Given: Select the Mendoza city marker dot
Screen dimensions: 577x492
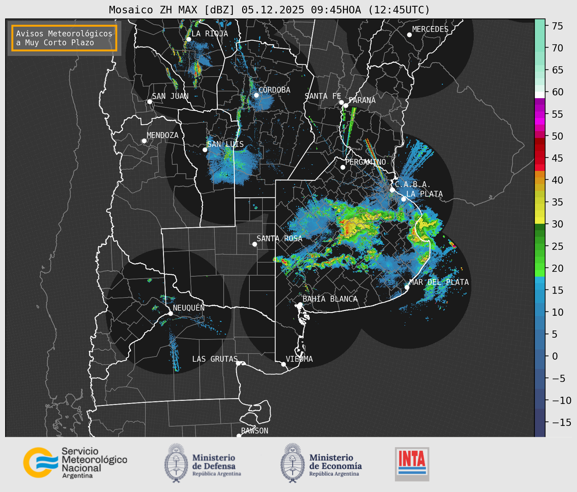Looking at the screenshot, I should pos(144,141).
